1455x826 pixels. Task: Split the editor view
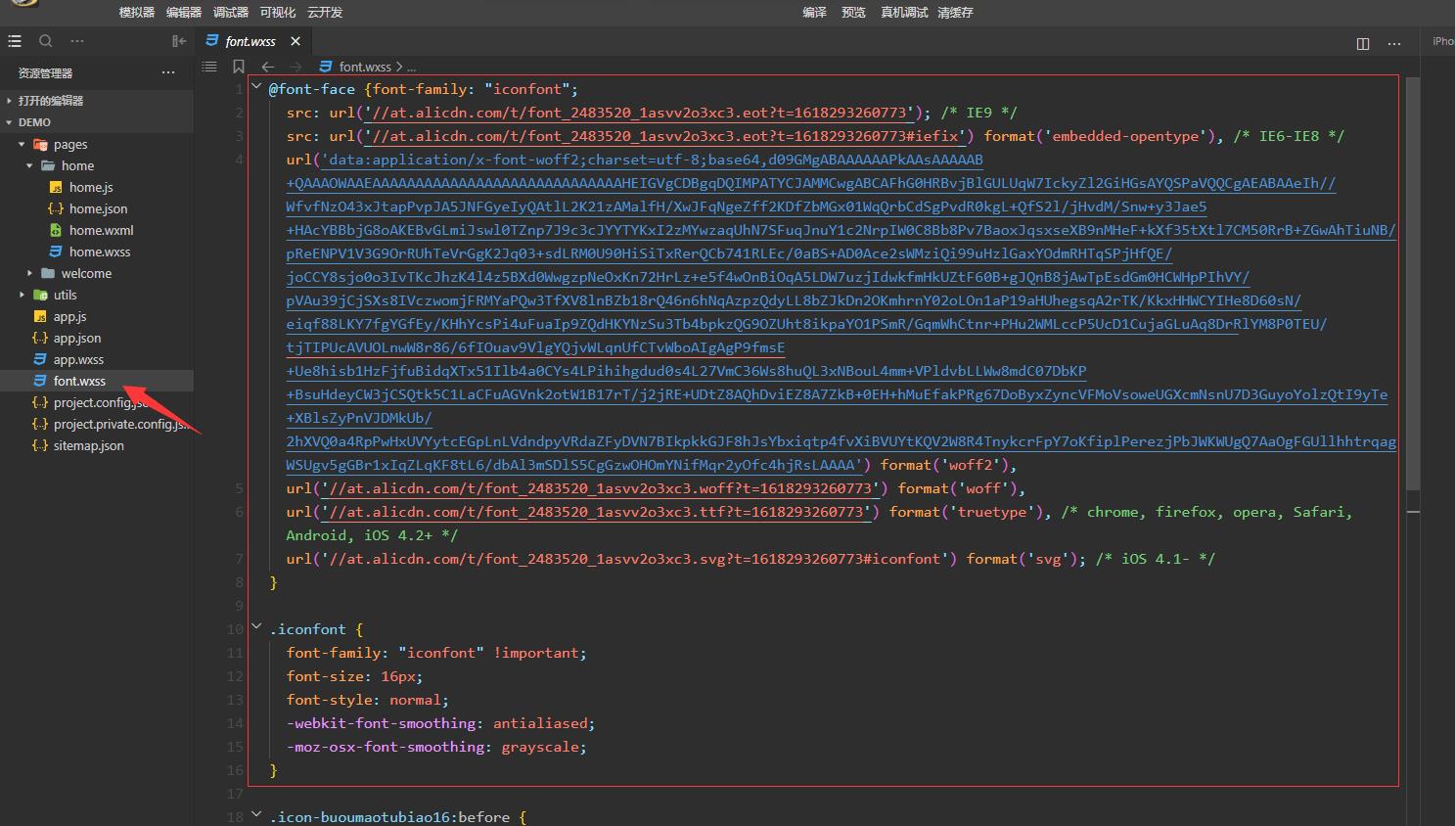[1363, 43]
